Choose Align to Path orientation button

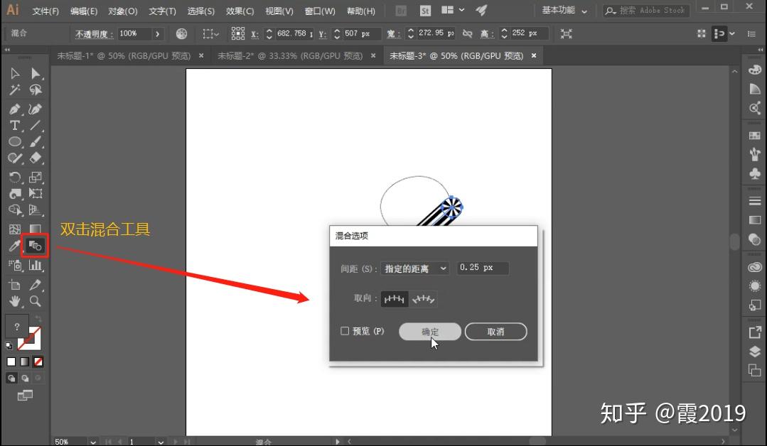point(423,299)
